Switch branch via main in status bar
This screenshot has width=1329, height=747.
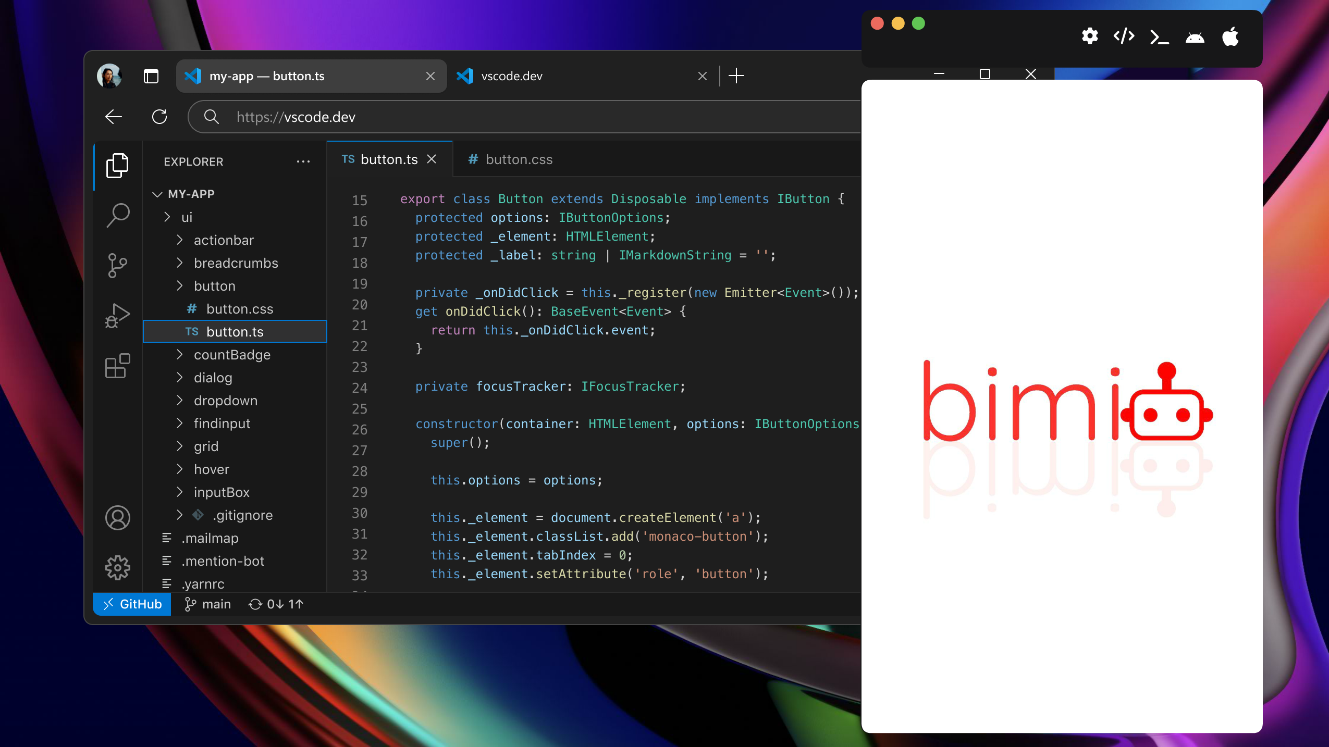pos(207,604)
